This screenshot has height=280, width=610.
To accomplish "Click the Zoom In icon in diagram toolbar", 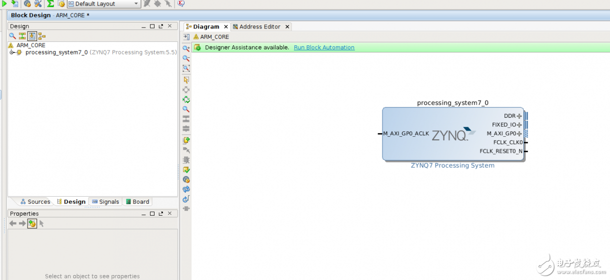I will [186, 48].
